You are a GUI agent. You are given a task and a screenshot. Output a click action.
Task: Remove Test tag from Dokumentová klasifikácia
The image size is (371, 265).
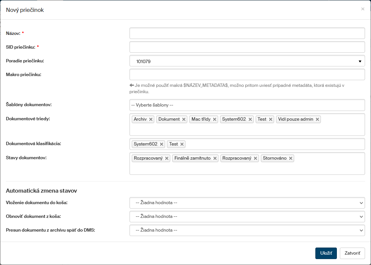coord(182,144)
